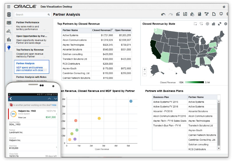Tap the down chevron in phone header
The height and width of the screenshot is (161, 233).
coord(55,99)
